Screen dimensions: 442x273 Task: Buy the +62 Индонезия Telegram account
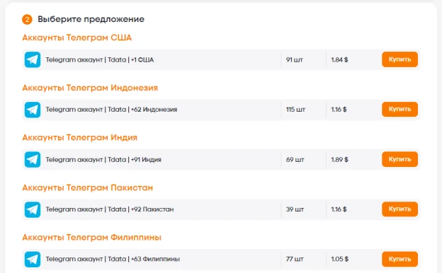point(399,109)
